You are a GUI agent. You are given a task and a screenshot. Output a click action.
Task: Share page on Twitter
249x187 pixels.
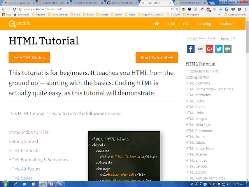[x=219, y=49]
